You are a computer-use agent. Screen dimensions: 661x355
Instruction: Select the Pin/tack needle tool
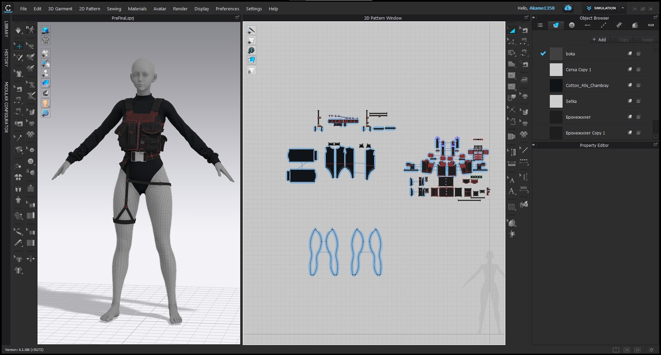(18, 138)
